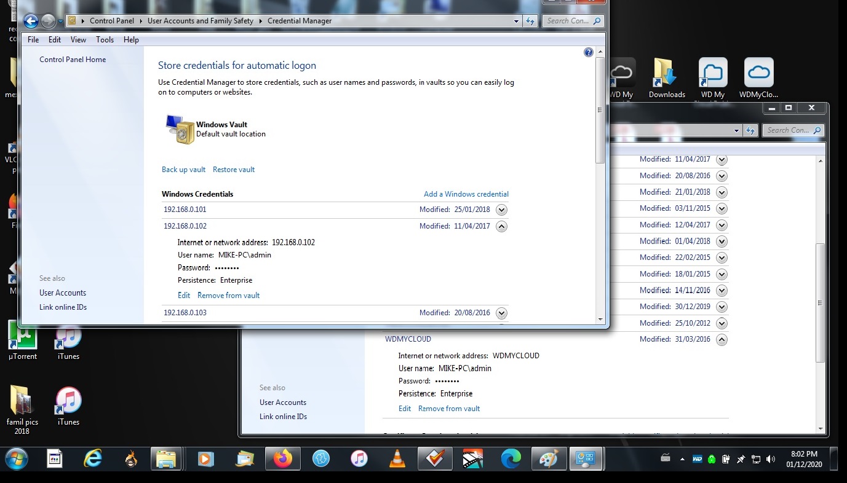Open the WDMyClo... desktop icon
Screen dimensions: 847x483
[758, 78]
